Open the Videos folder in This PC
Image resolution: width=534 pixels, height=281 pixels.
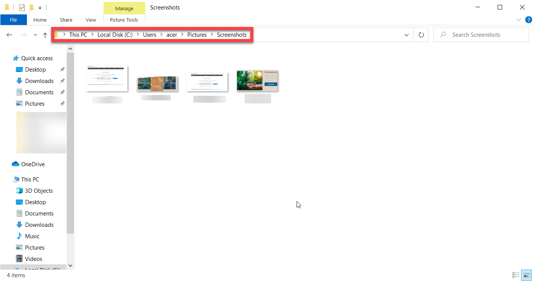(34, 259)
